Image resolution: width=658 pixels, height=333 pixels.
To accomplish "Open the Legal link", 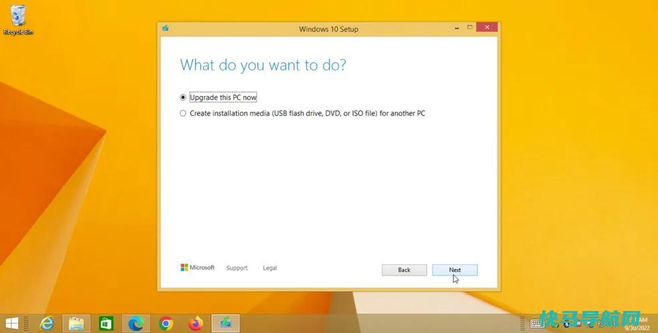I will point(270,268).
